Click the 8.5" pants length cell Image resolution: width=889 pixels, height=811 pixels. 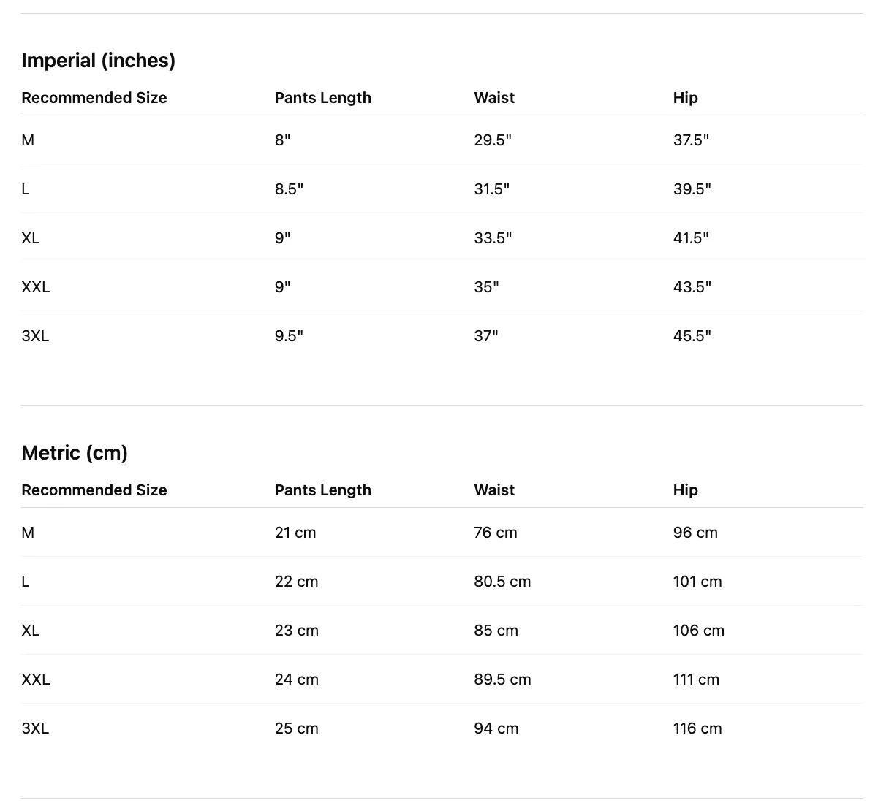tap(289, 189)
